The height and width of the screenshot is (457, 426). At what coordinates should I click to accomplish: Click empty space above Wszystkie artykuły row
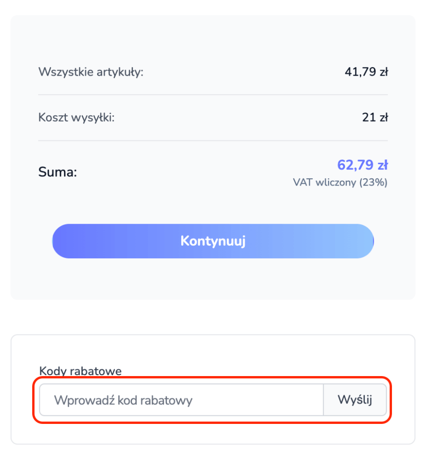click(213, 40)
